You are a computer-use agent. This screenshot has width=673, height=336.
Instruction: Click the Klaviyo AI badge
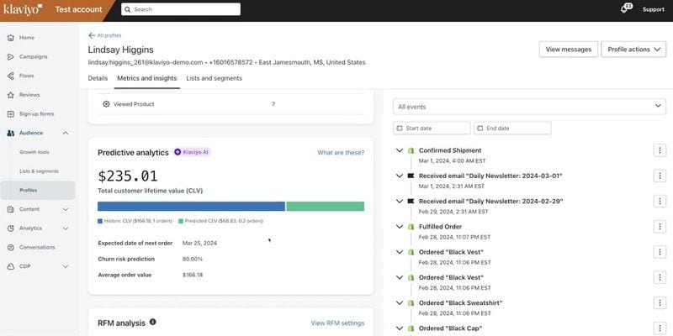click(x=193, y=152)
